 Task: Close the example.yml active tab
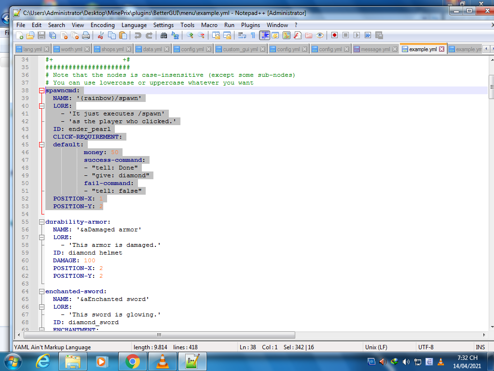(441, 49)
